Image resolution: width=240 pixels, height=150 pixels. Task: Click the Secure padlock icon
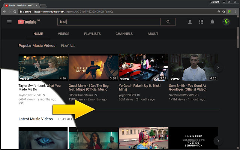21,12
